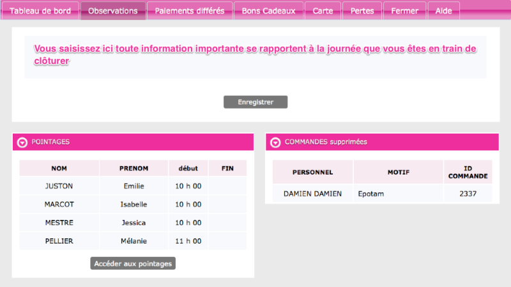511x287 pixels.
Task: Go to the Bons Cadeaux tab
Action: 268,11
